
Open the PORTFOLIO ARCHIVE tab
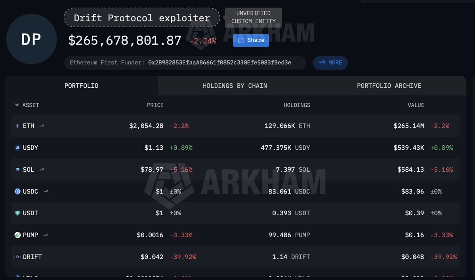coord(389,86)
